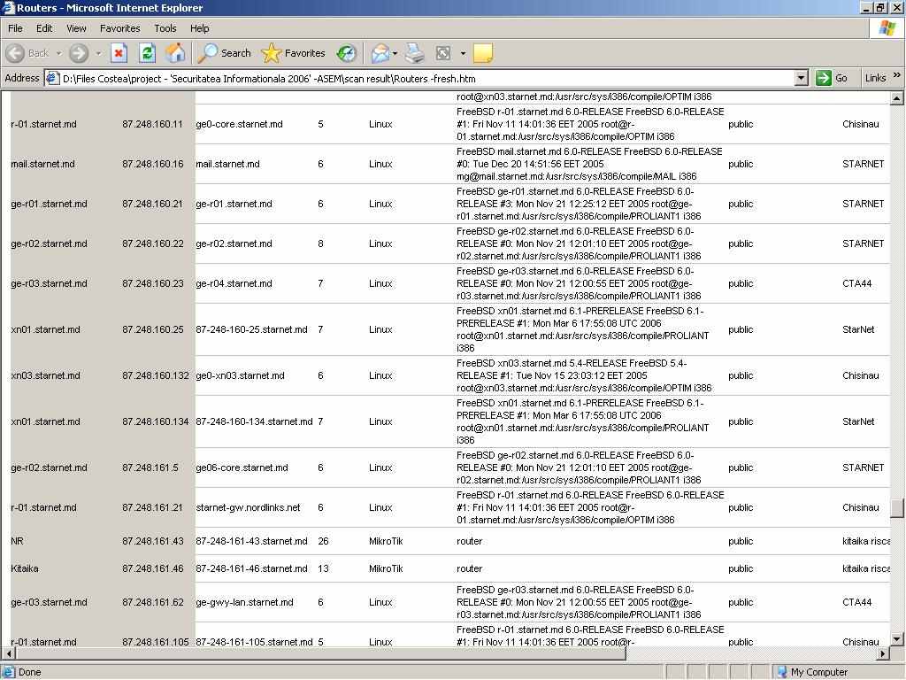The image size is (906, 680).
Task: Click the ge-gwy-lan.starnet.md hostname
Action: (245, 602)
